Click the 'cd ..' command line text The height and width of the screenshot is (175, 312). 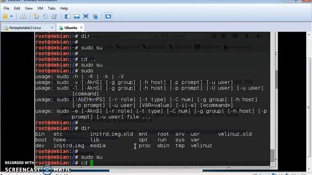[x=88, y=59]
